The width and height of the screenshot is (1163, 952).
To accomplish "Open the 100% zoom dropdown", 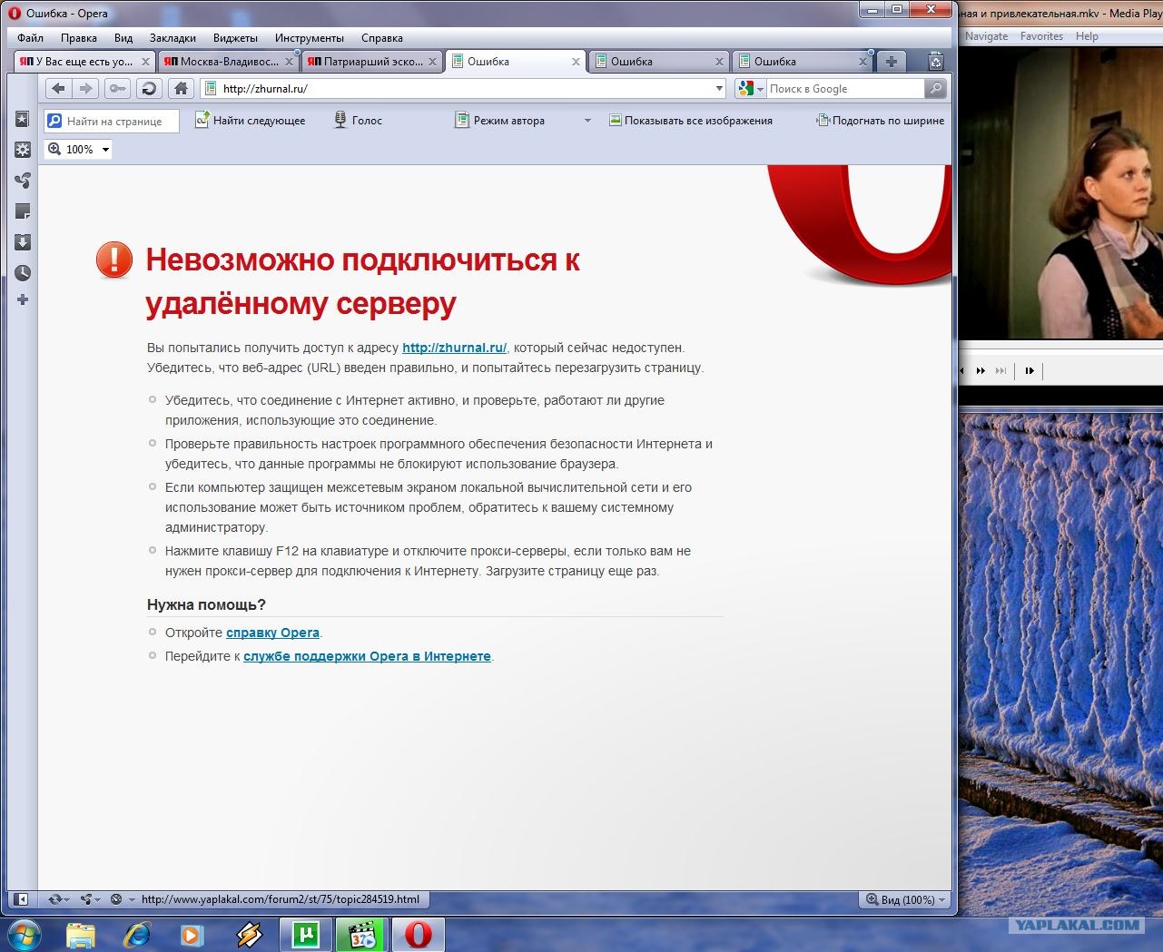I will pos(105,150).
